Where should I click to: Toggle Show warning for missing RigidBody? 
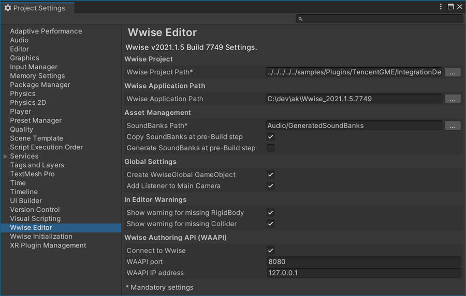(x=271, y=213)
